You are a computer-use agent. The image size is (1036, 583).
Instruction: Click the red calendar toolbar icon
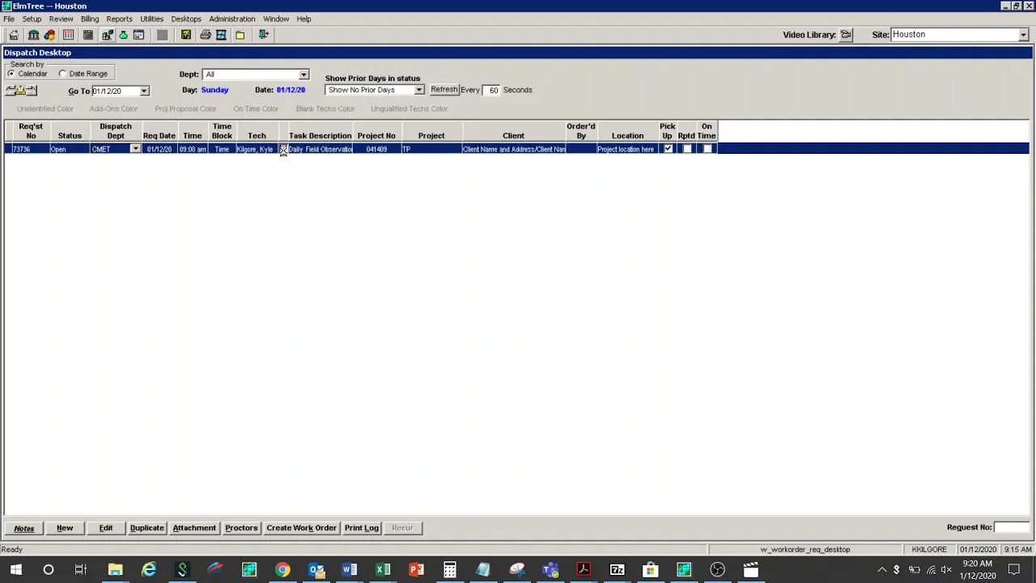69,35
